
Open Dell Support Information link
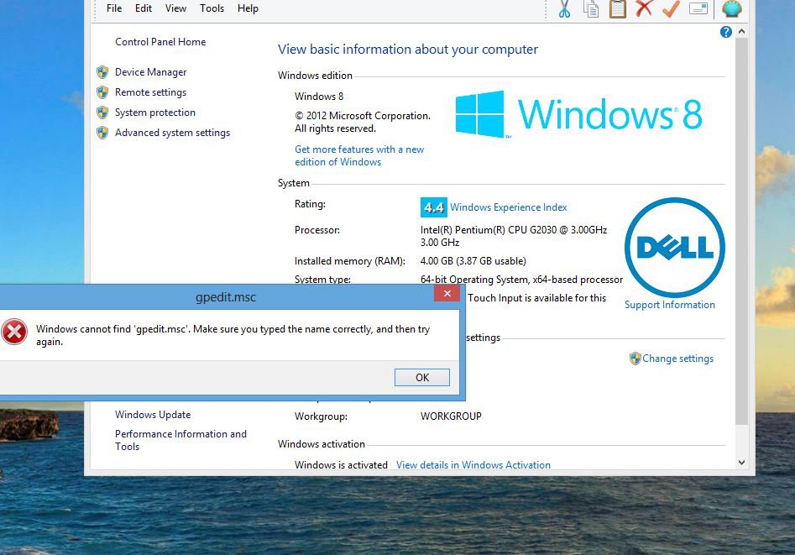tap(670, 305)
